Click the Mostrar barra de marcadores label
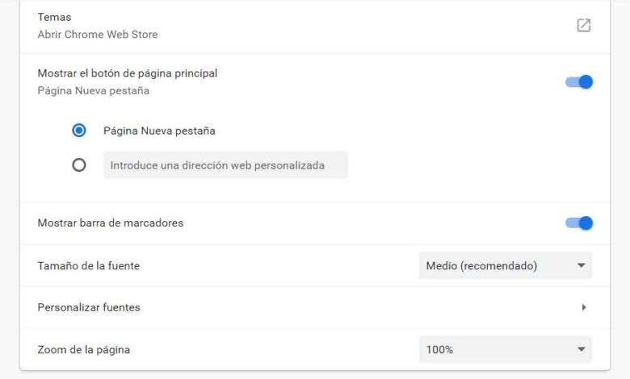The image size is (630, 379). pyautogui.click(x=111, y=223)
